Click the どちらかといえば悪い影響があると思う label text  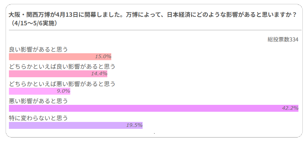62,84
